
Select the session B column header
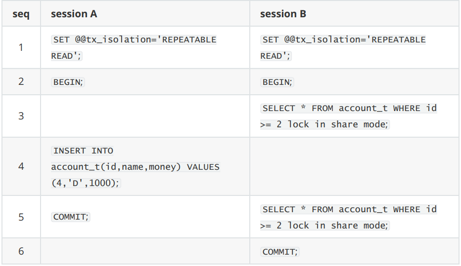[283, 14]
